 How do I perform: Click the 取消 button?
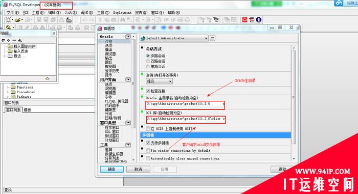pyautogui.click(x=138, y=169)
